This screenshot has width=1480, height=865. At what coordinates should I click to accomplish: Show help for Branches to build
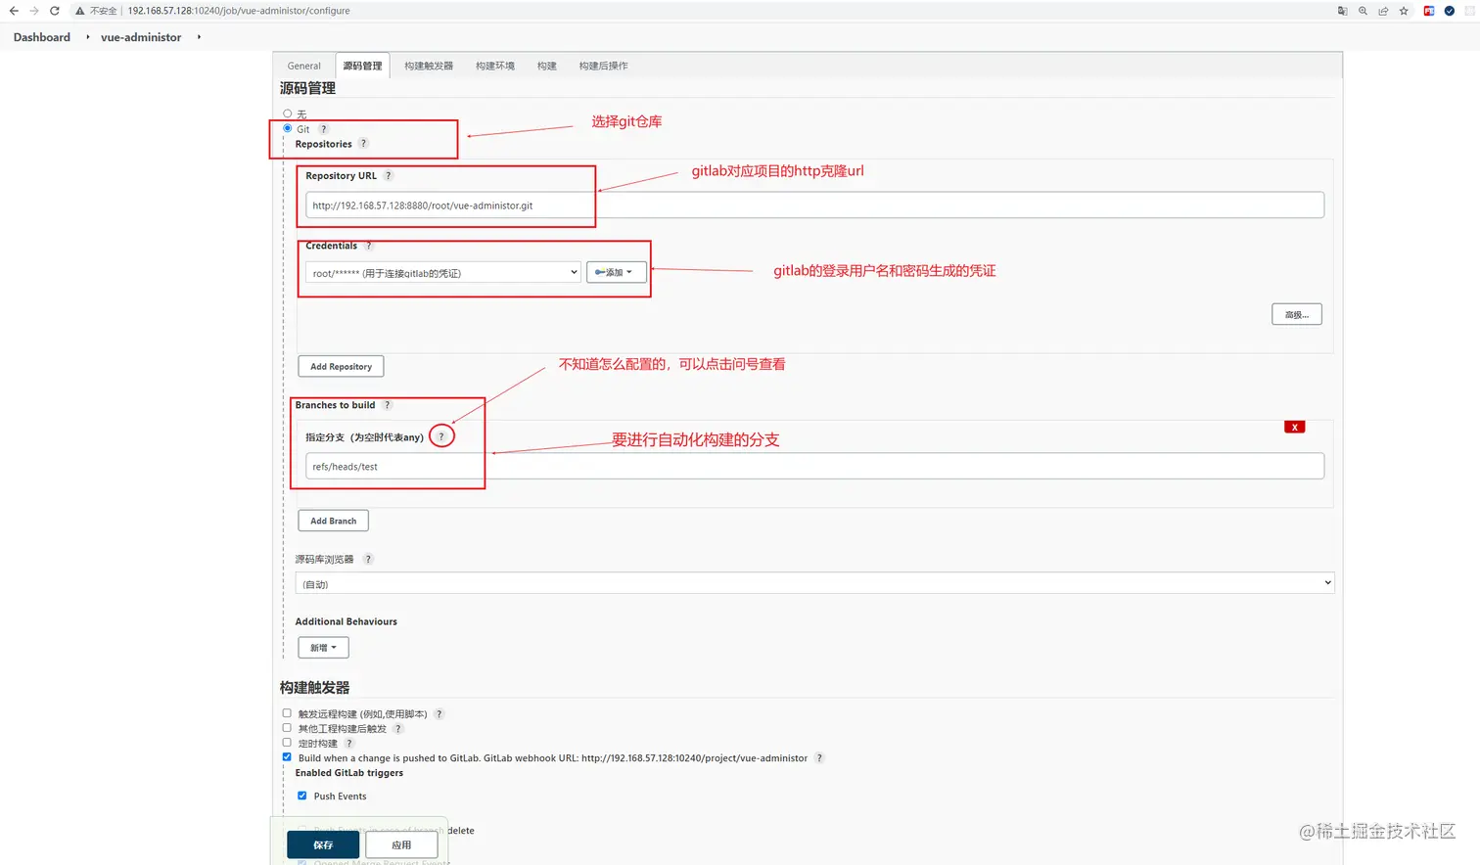pos(387,405)
